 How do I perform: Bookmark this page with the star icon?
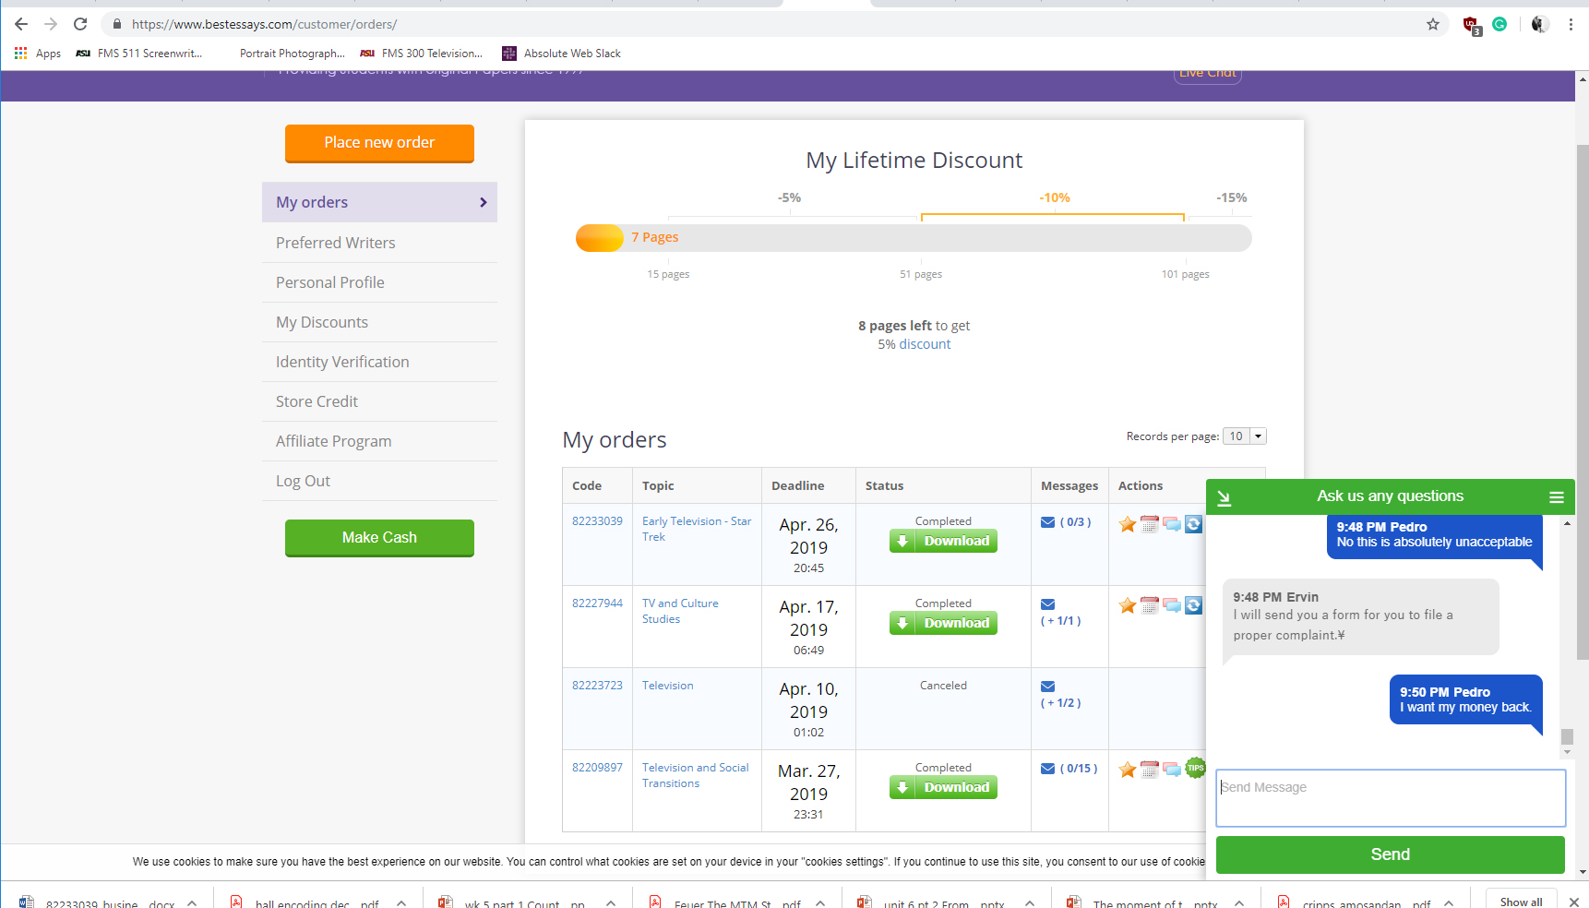point(1432,24)
